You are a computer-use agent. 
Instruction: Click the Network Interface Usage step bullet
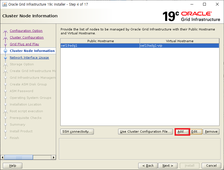pyautogui.click(x=5, y=58)
